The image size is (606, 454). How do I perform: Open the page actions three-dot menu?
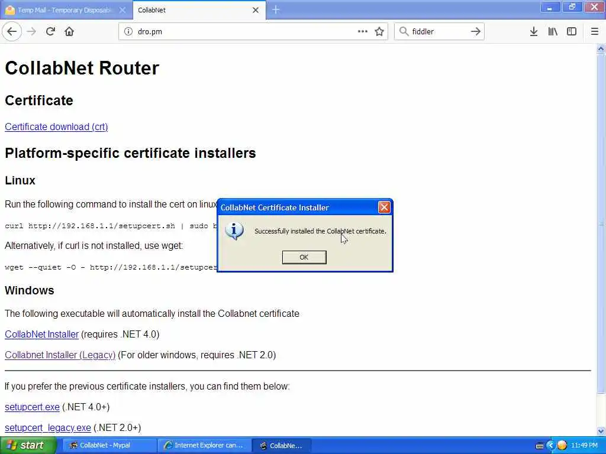point(363,31)
